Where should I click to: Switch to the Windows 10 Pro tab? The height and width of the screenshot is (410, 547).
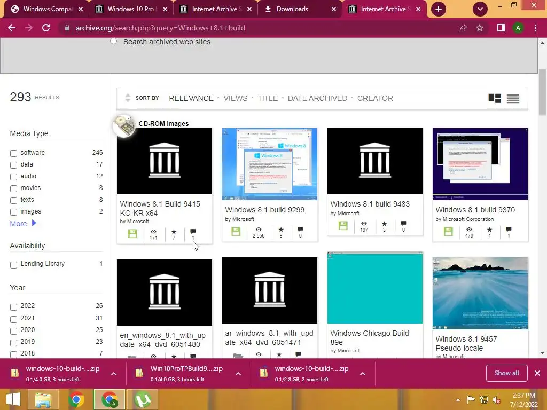tap(131, 9)
